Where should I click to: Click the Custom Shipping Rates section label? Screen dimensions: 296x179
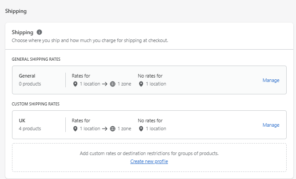tap(36, 104)
